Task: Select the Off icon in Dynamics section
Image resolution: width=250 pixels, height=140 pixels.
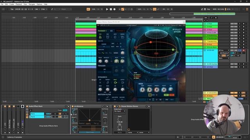Action: [x=100, y=82]
